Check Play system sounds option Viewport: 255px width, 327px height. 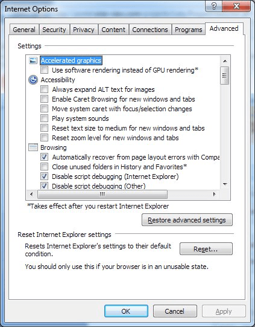pyautogui.click(x=44, y=118)
